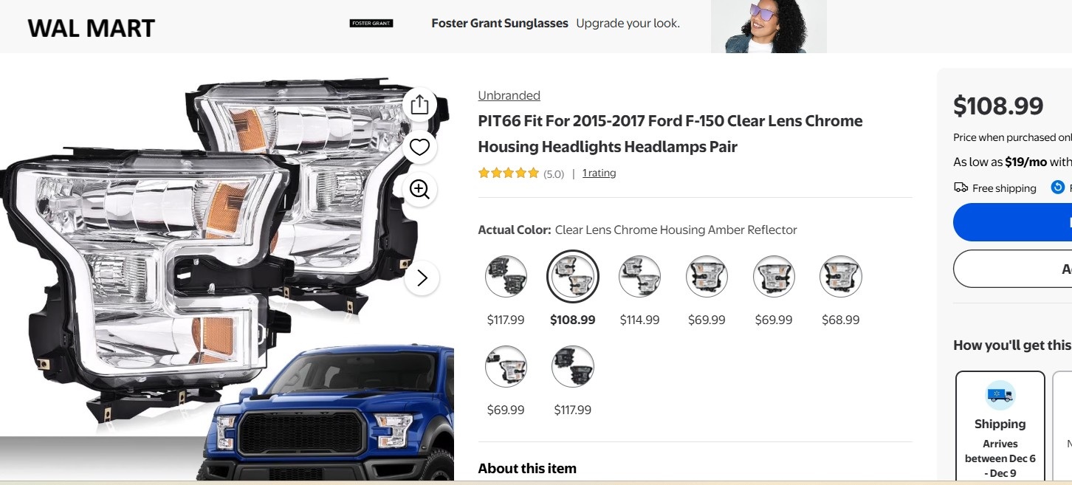Choose the $114.99 headlight variant
The width and height of the screenshot is (1072, 485).
pos(639,276)
